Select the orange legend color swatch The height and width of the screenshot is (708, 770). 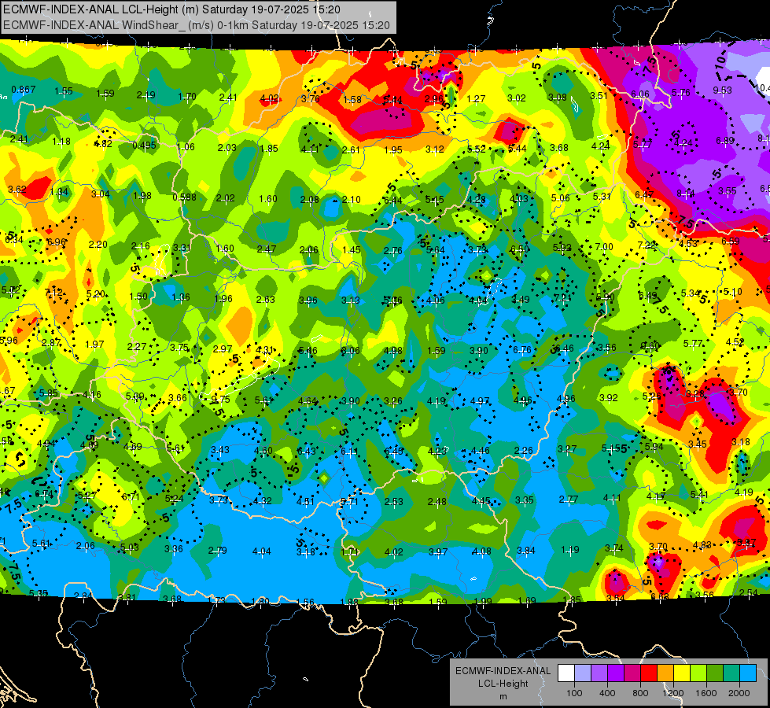pos(665,673)
